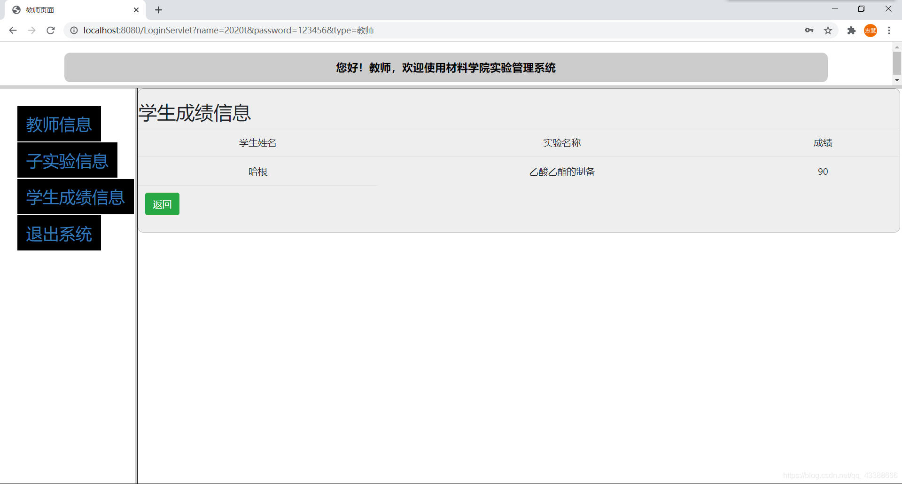This screenshot has height=484, width=902.
Task: Click the browser forward arrow
Action: click(31, 31)
